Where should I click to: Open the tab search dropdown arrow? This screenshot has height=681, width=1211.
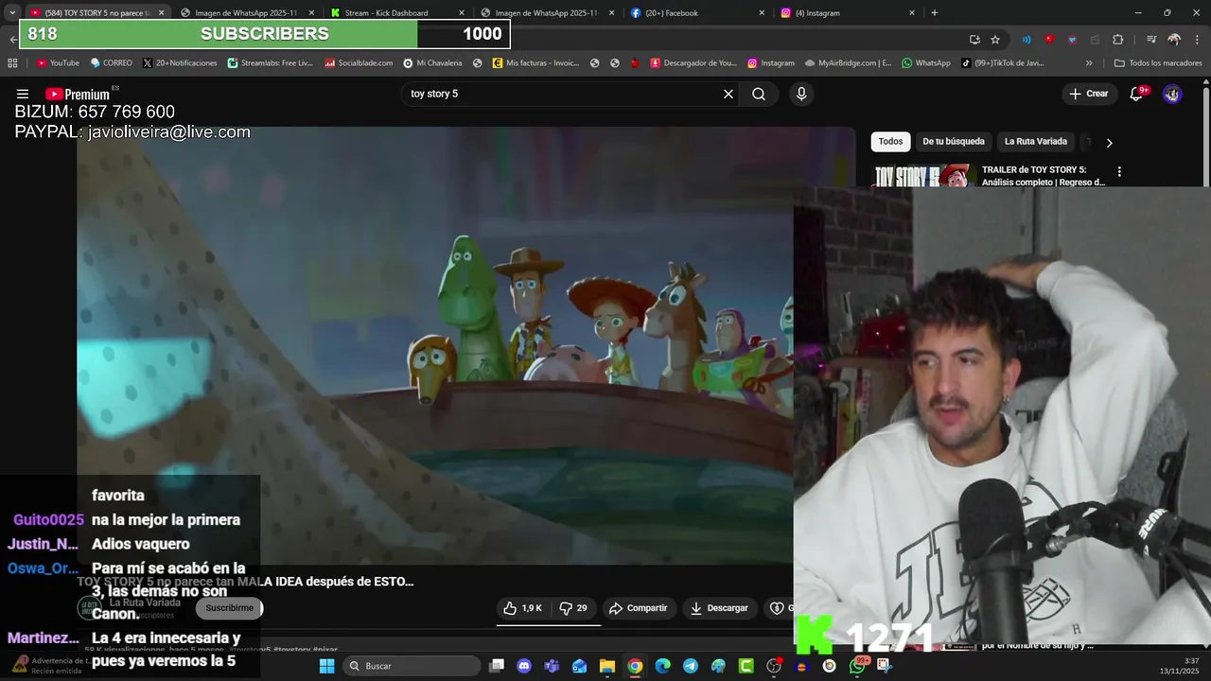pyautogui.click(x=12, y=13)
